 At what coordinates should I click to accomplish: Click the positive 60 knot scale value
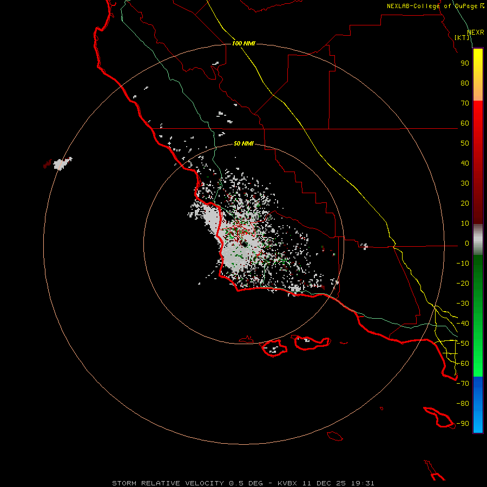[x=465, y=123]
